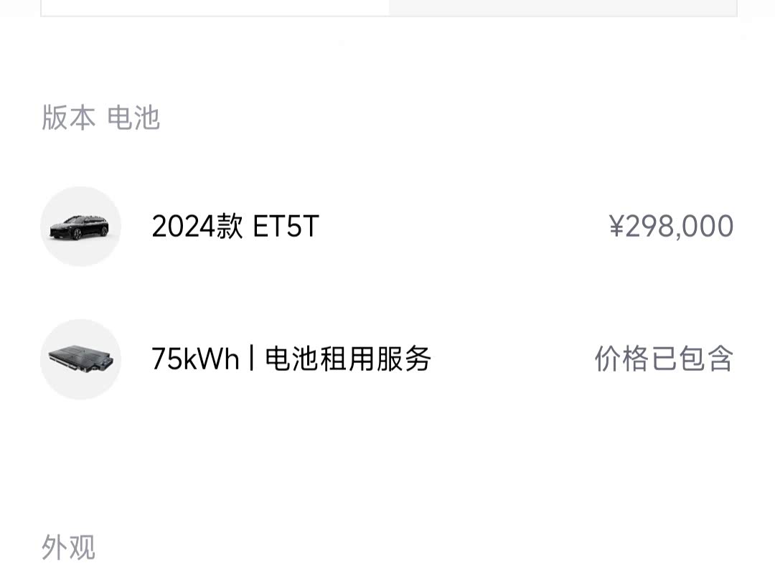Tap the gray circle behind the car
The image size is (775, 581).
pos(80,226)
